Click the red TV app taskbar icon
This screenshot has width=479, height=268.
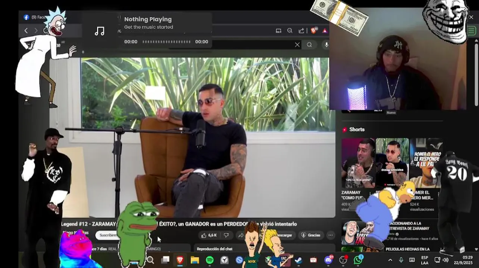[313, 260]
